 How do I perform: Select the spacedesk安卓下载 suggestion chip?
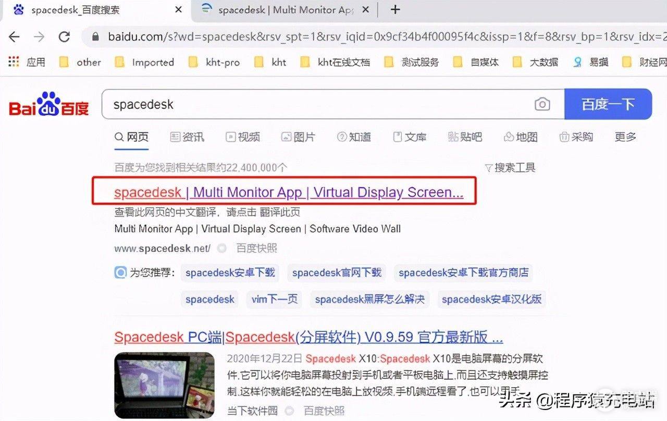coord(230,273)
